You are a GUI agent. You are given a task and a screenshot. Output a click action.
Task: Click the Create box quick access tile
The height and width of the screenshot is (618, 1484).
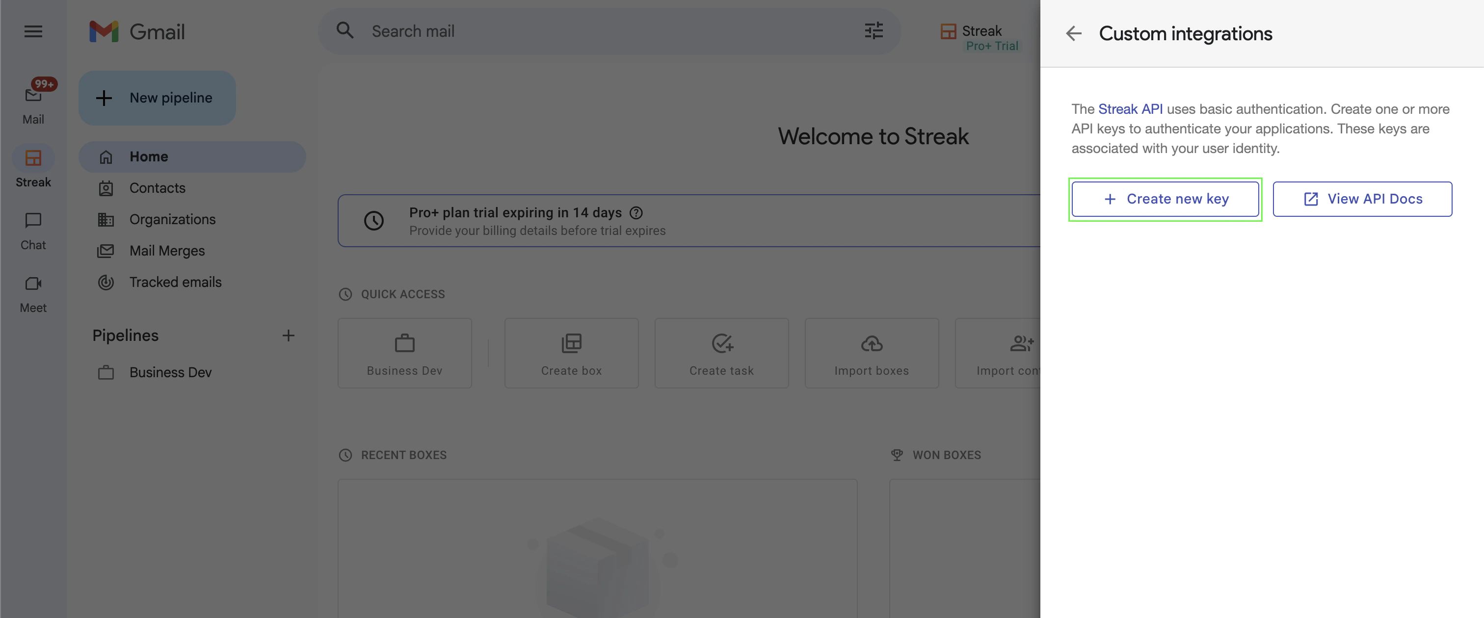571,353
